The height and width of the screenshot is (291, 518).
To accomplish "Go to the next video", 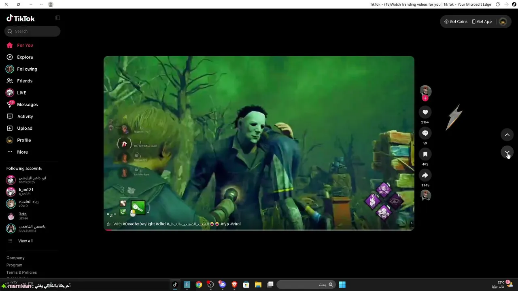I will [507, 152].
